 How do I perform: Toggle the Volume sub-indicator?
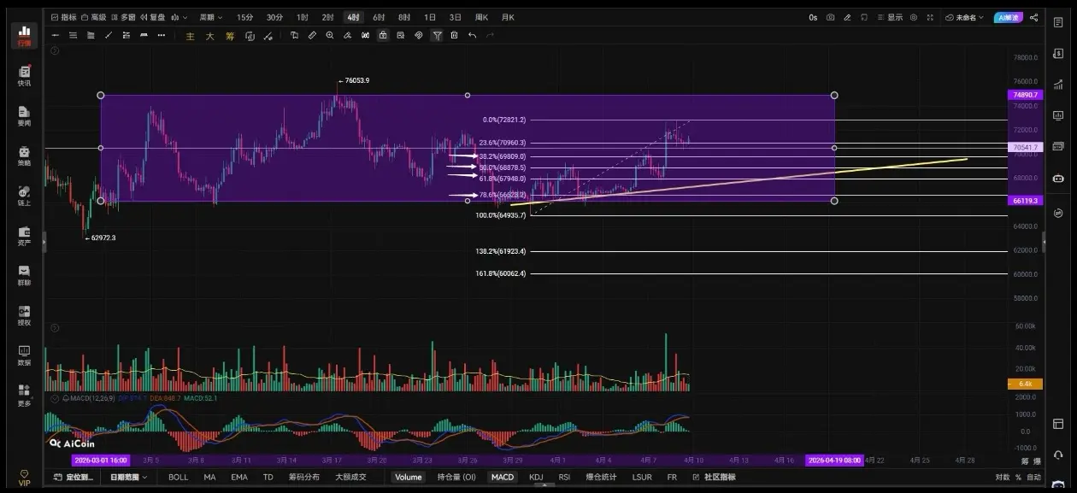pyautogui.click(x=408, y=477)
